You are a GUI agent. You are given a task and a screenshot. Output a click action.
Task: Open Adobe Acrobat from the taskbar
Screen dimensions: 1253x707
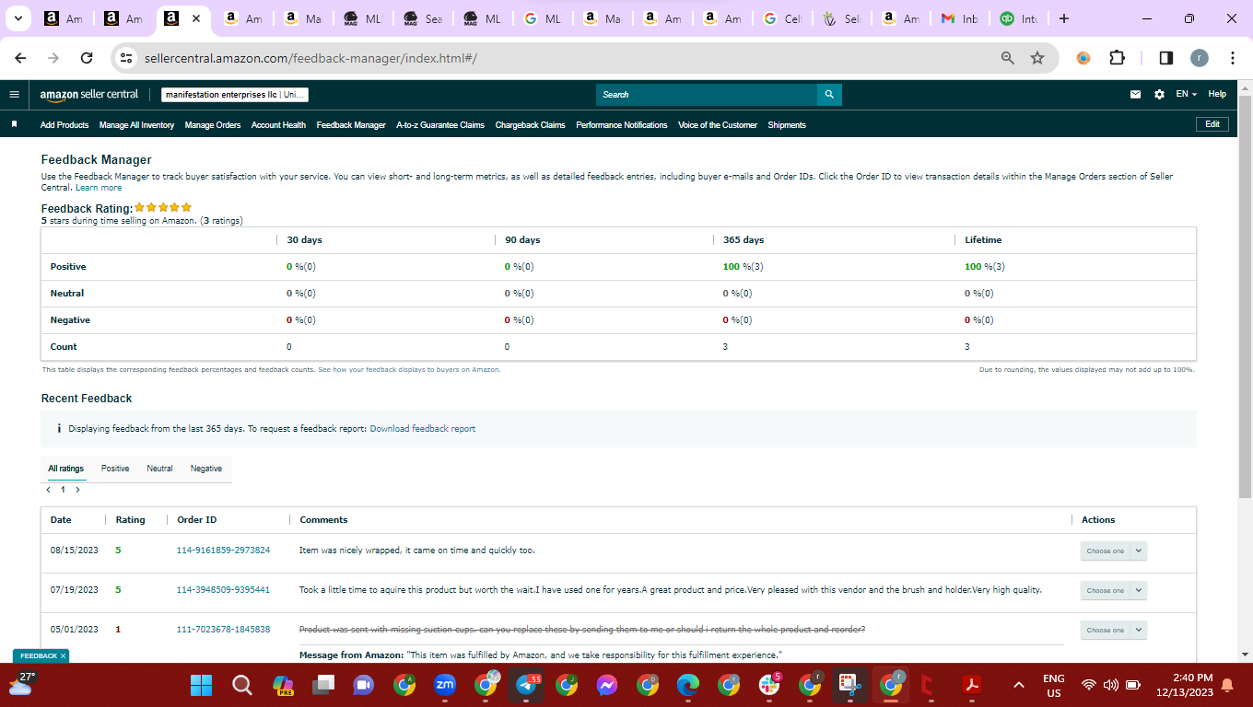971,685
